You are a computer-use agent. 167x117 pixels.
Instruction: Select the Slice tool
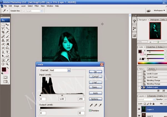(7, 32)
